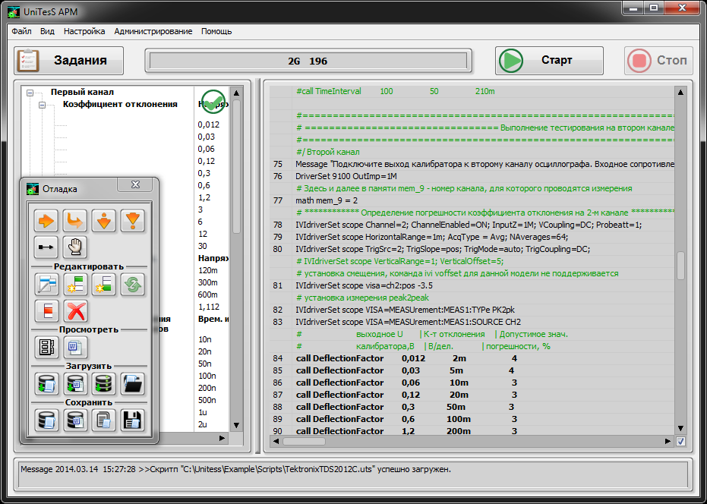
Task: Toggle the checkbox at script panel corner
Action: (680, 441)
